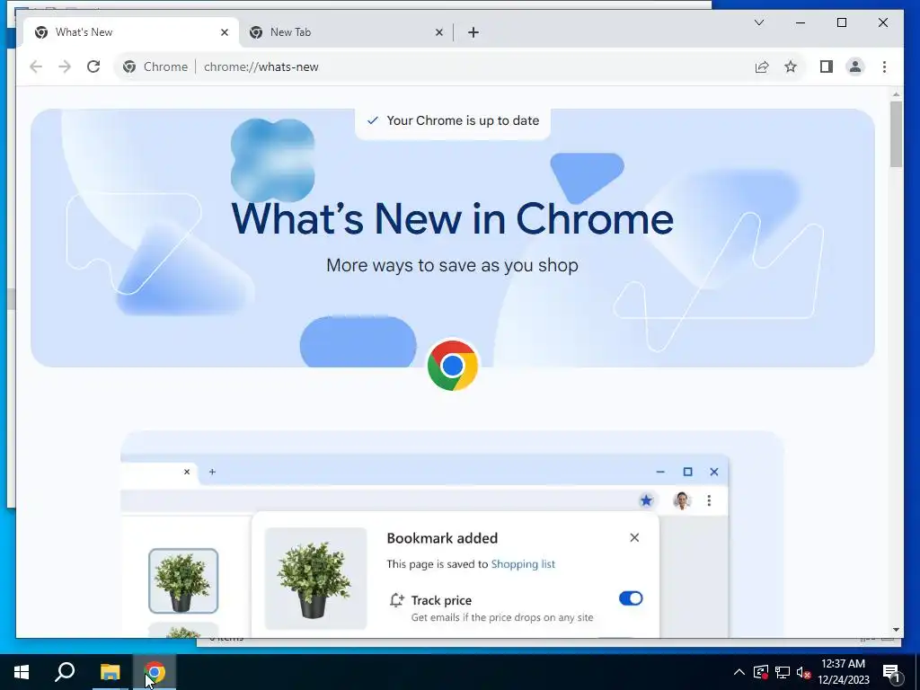This screenshot has height=690, width=920.
Task: Toggle the Track price switch
Action: (631, 598)
